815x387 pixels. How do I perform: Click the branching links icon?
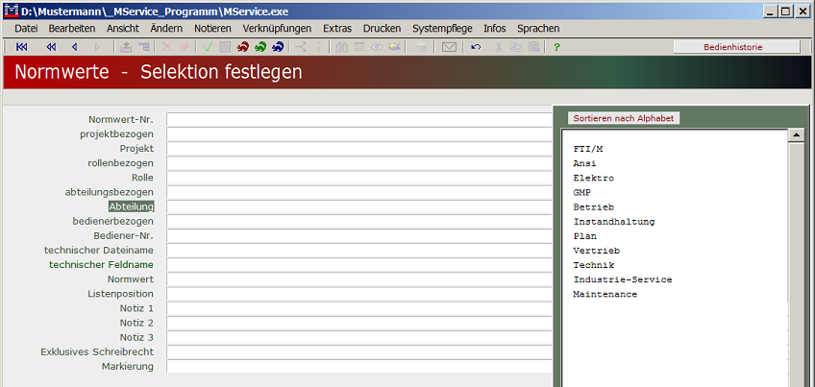(x=301, y=47)
